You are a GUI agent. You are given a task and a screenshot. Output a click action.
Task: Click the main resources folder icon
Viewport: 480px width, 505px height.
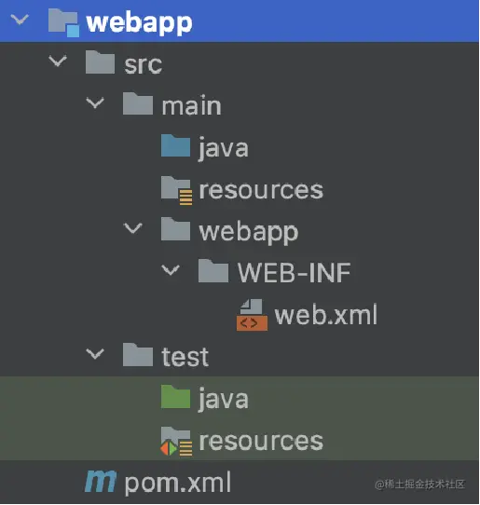(177, 190)
